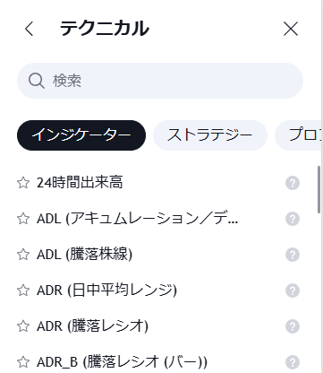Toggle favorite star for ADL (騰落株線)
The width and height of the screenshot is (323, 373).
coord(23,255)
